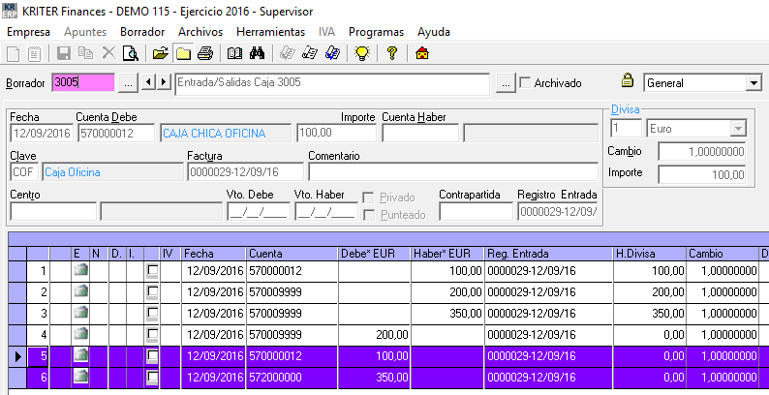Toggle the Punteado checkbox
This screenshot has width=769, height=395.
[x=368, y=215]
